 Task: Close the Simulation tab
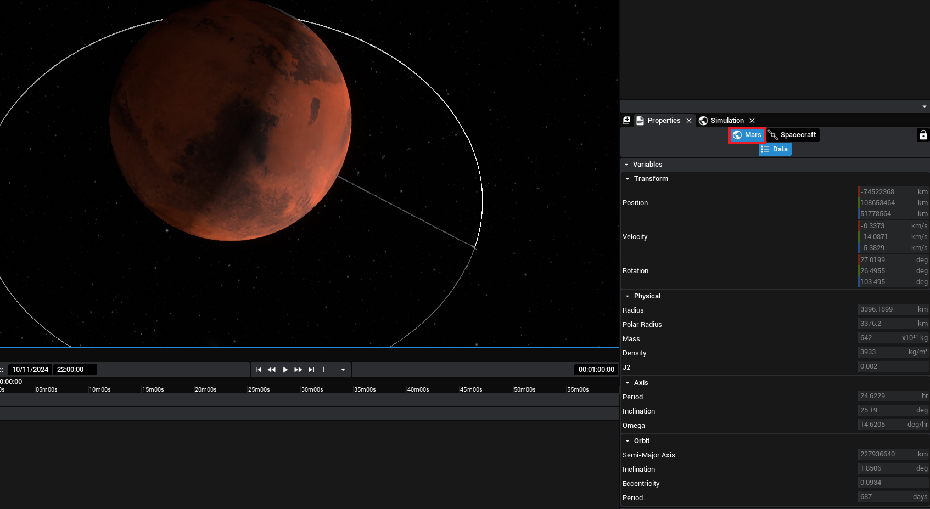tap(752, 121)
